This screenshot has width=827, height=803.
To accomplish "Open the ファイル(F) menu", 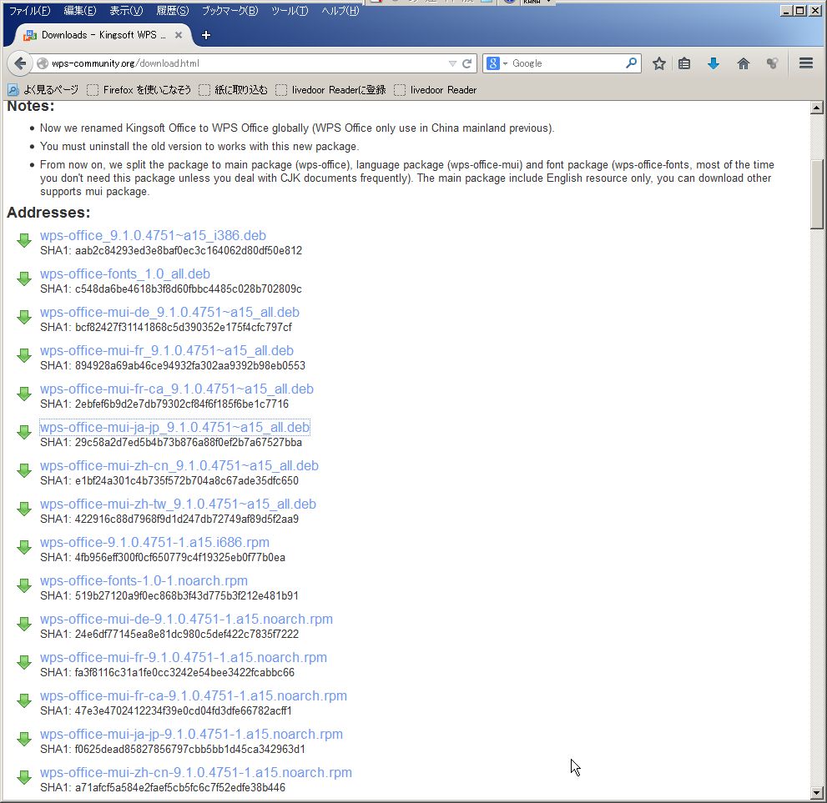I will (29, 11).
